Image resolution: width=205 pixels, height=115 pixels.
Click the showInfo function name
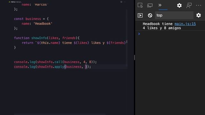point(39,38)
